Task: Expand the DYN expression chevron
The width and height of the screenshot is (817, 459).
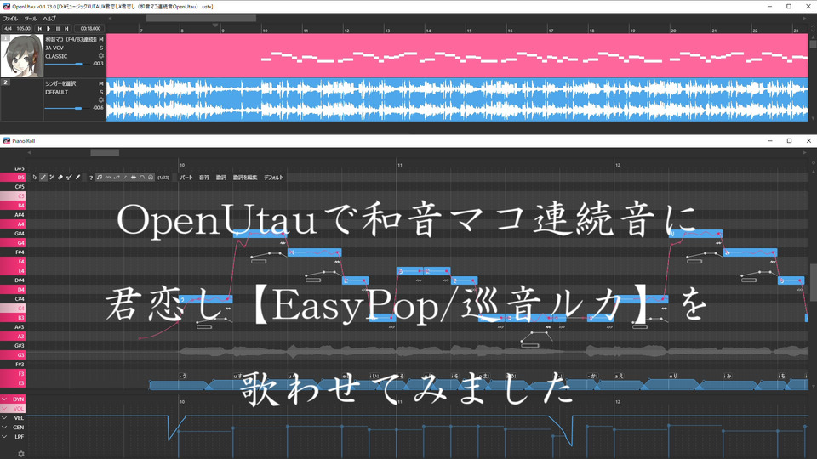Action: click(5, 399)
